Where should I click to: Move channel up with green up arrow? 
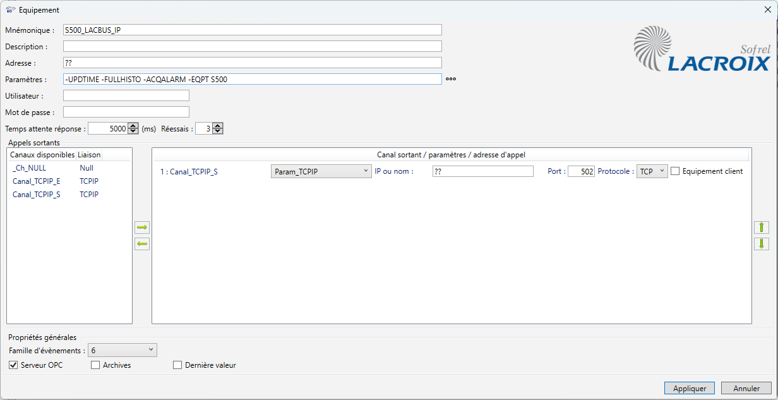[762, 227]
